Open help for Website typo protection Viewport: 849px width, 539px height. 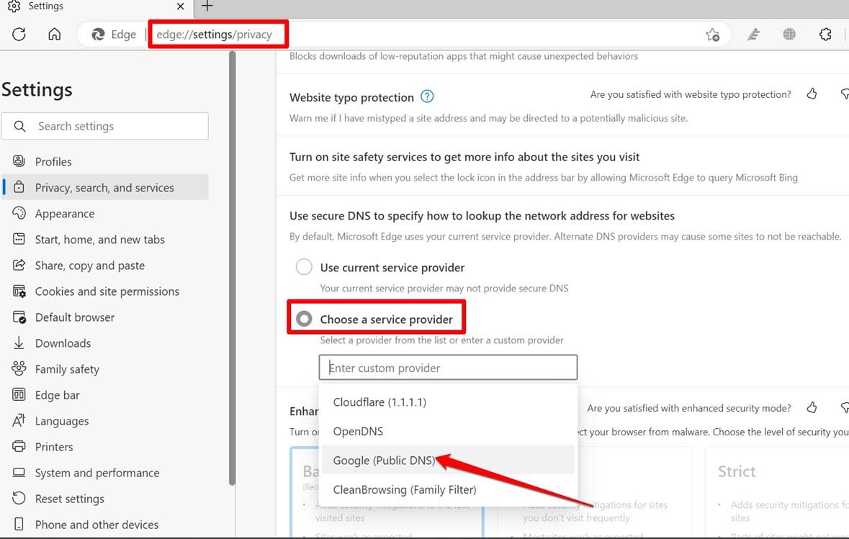click(x=427, y=96)
